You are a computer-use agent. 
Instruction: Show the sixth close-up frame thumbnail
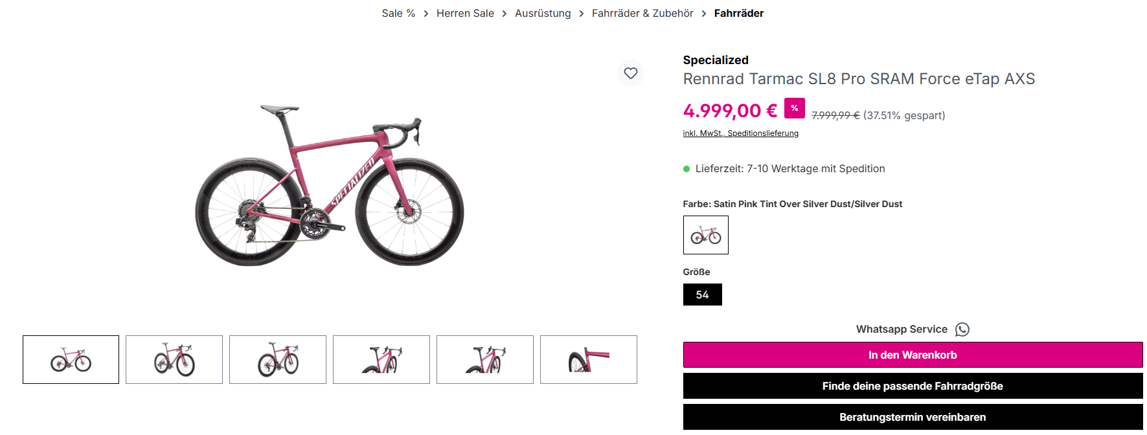click(x=589, y=359)
